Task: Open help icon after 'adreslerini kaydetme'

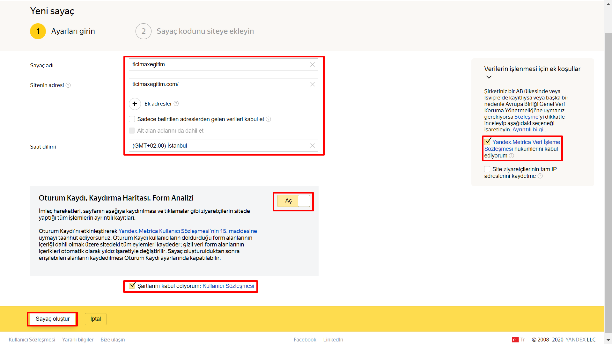Action: tap(540, 176)
